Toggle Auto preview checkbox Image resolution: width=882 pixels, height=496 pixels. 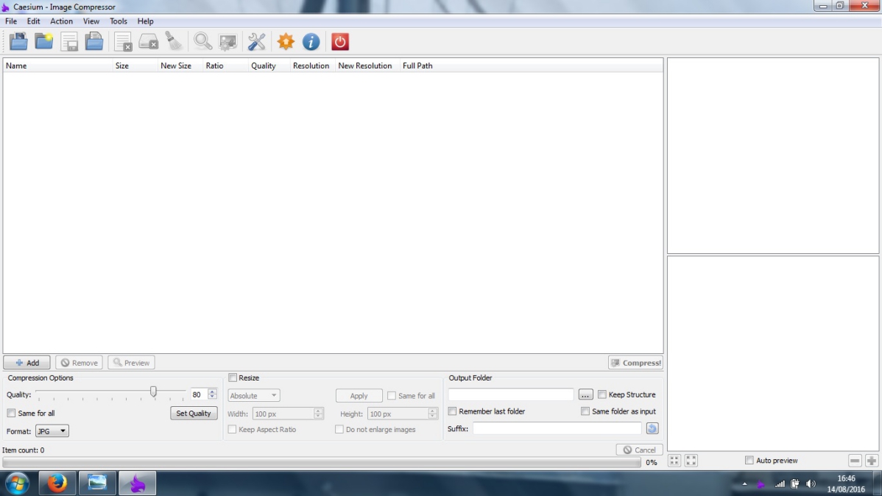click(749, 460)
